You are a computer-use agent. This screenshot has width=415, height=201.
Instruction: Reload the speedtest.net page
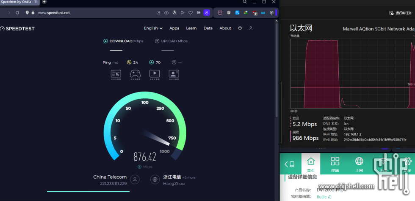click(x=17, y=13)
